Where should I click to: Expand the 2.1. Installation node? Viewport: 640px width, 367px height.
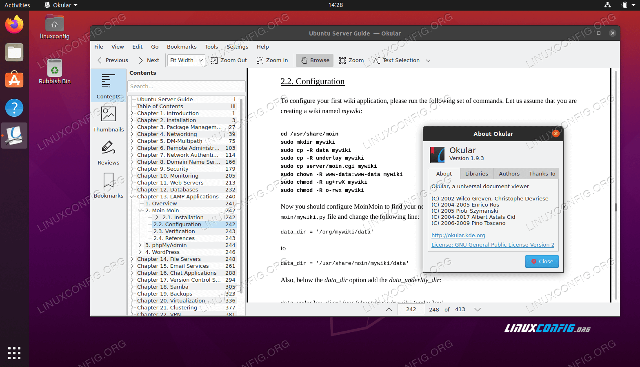point(157,218)
